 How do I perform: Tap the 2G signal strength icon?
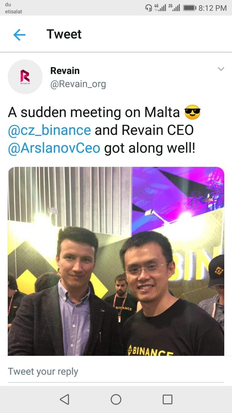point(174,8)
